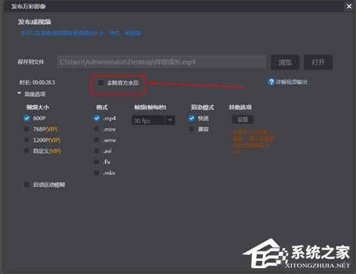Click the orange audio note text

[254, 142]
